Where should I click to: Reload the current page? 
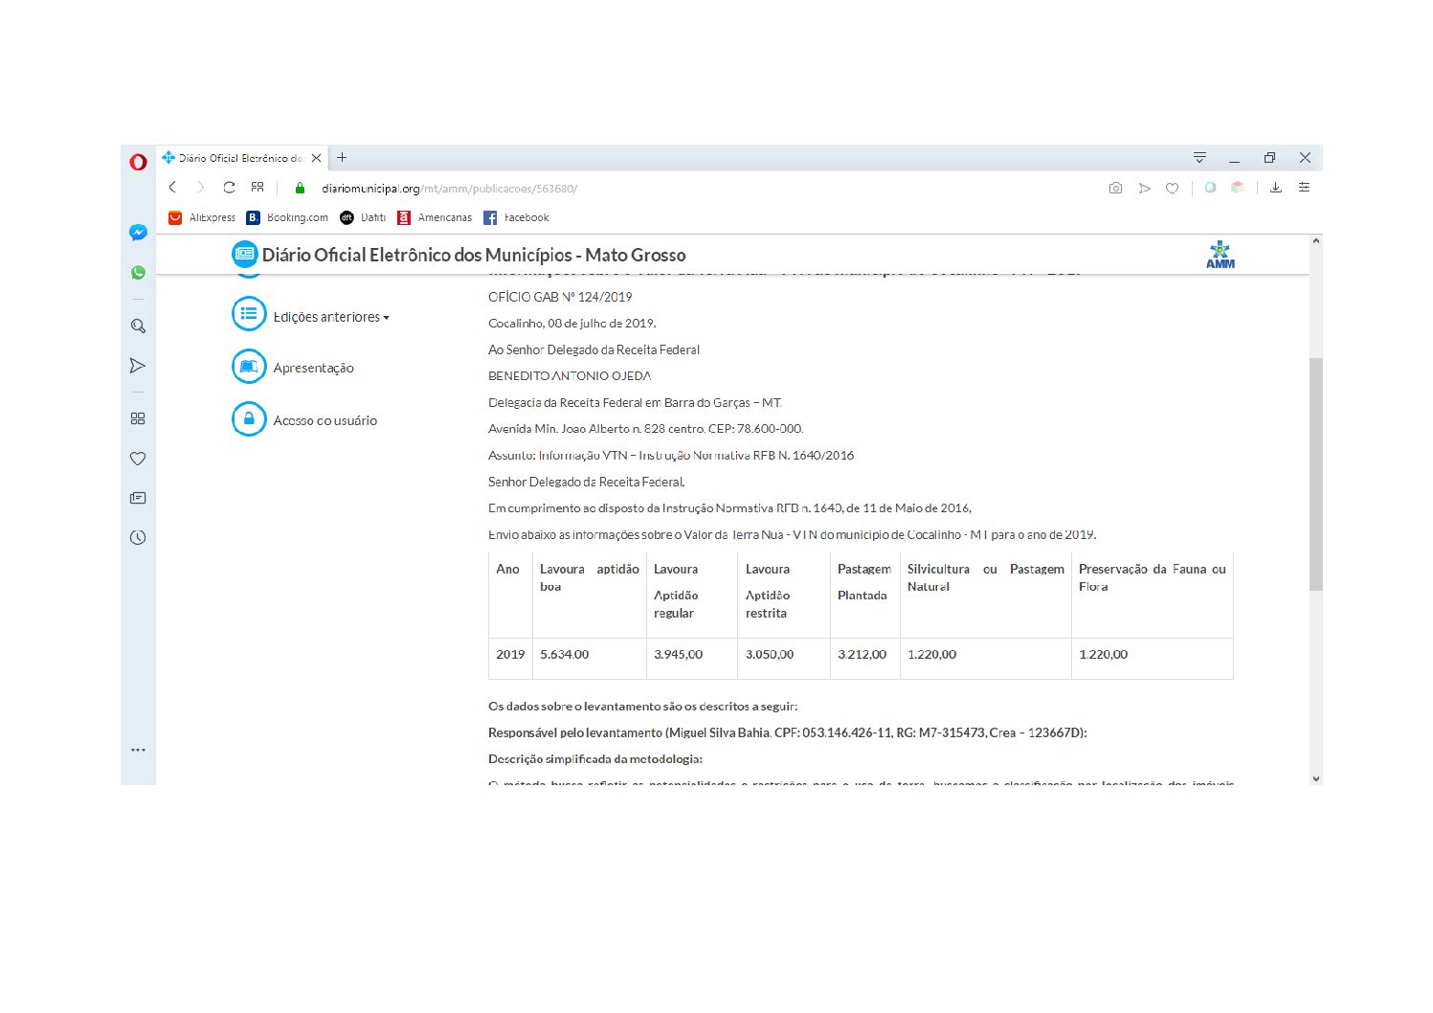pos(229,188)
